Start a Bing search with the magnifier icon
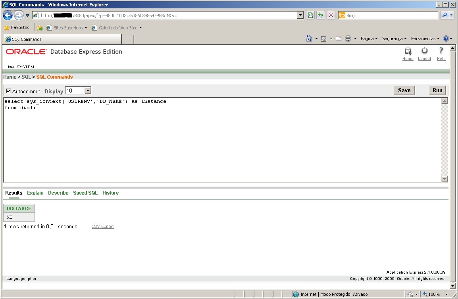 [x=445, y=15]
